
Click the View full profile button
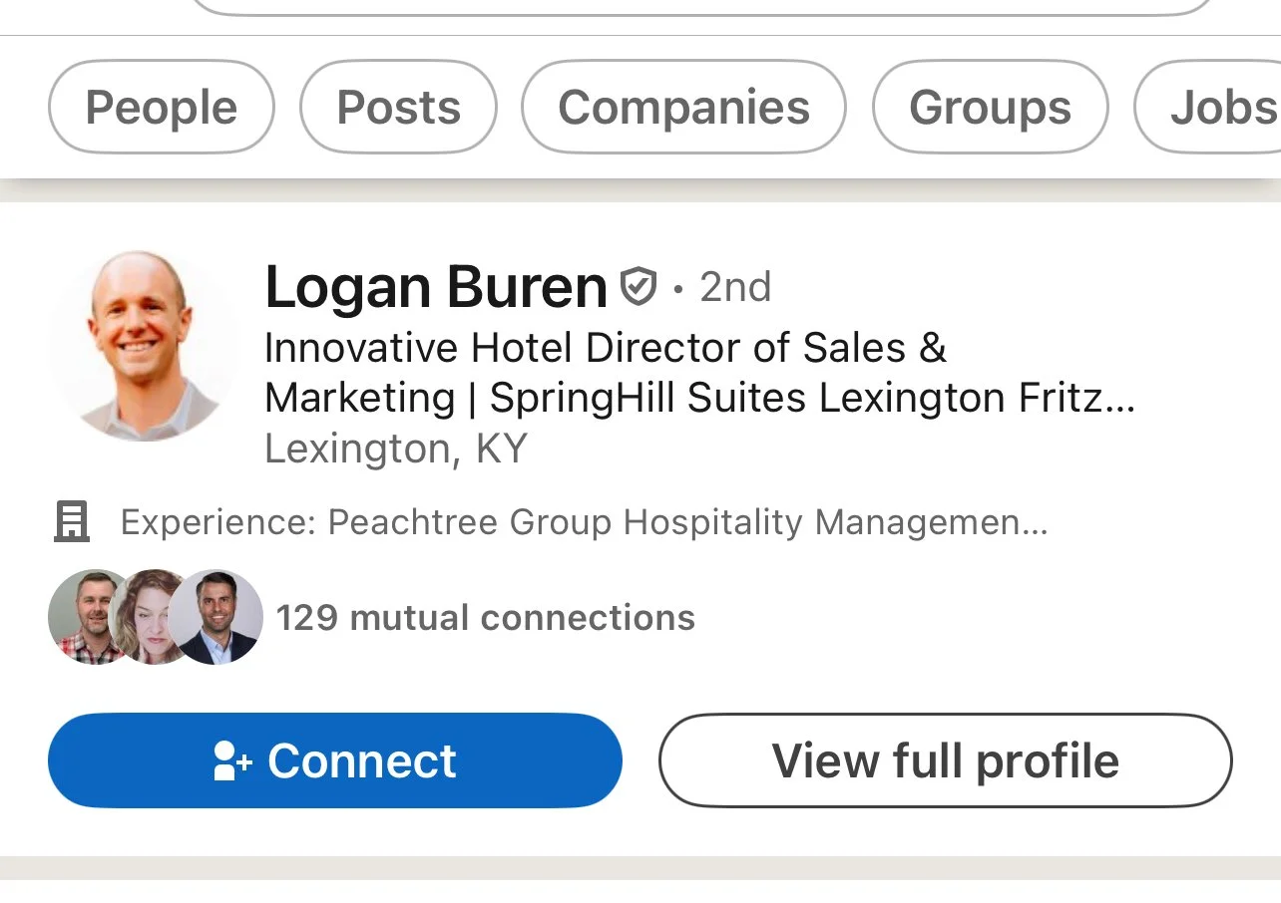tap(945, 761)
